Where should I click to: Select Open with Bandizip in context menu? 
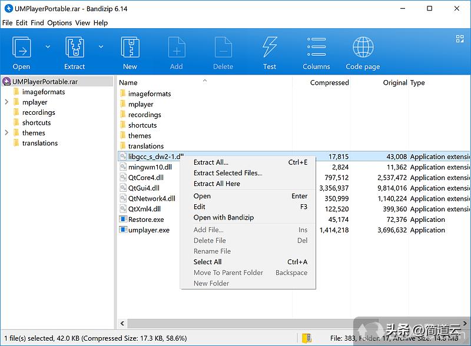224,218
